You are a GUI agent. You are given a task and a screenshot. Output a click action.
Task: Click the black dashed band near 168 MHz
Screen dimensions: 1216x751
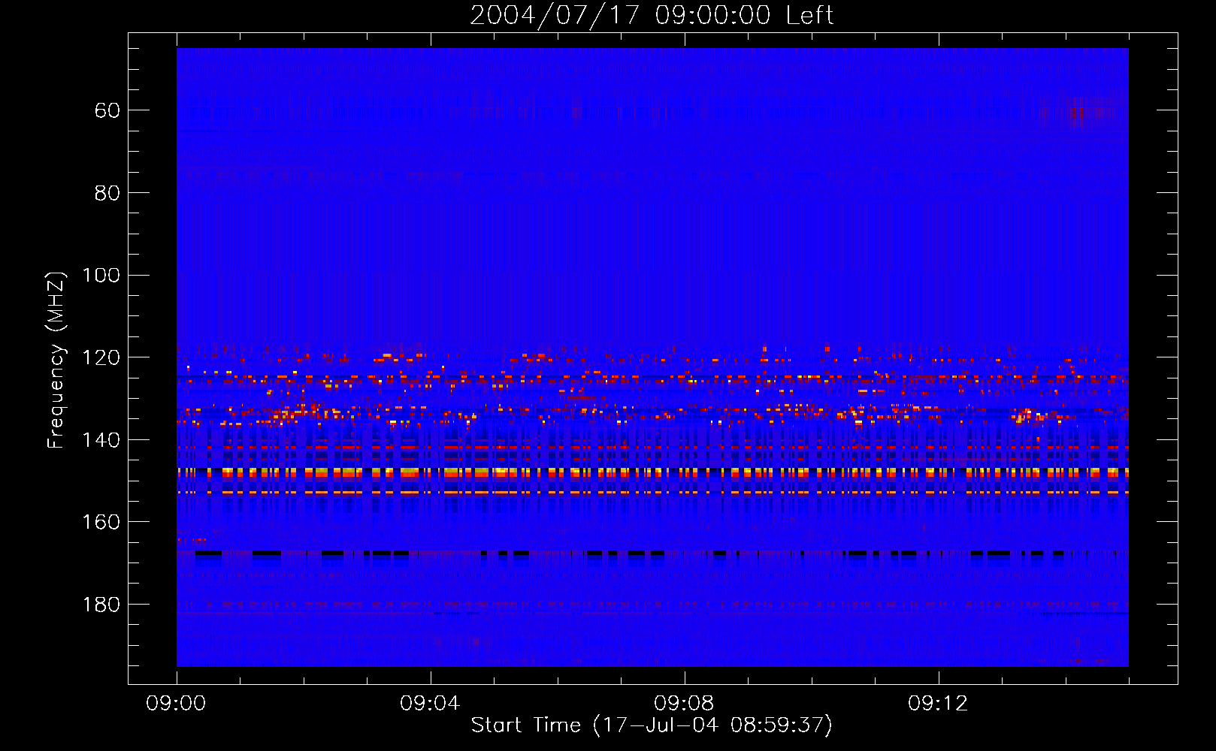pyautogui.click(x=652, y=553)
